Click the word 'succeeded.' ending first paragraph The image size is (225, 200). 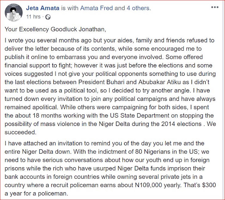click(20, 132)
